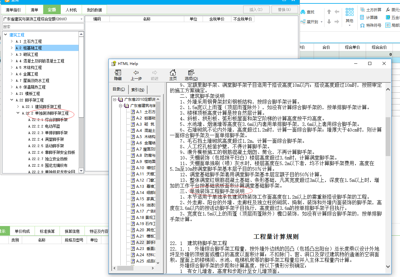Click the 规格及型号 column header
The image size is (400, 277).
(74, 240)
